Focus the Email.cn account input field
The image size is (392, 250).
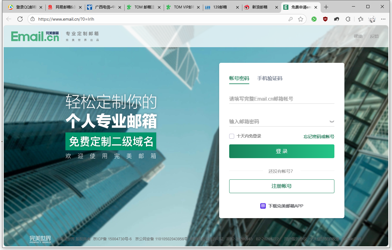[x=281, y=99]
